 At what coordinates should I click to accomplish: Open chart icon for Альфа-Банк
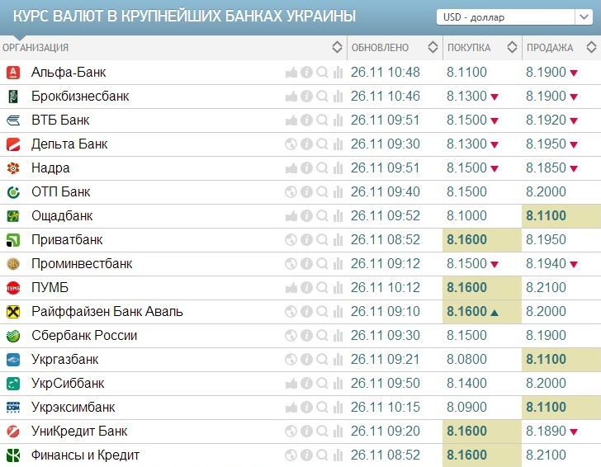click(338, 72)
